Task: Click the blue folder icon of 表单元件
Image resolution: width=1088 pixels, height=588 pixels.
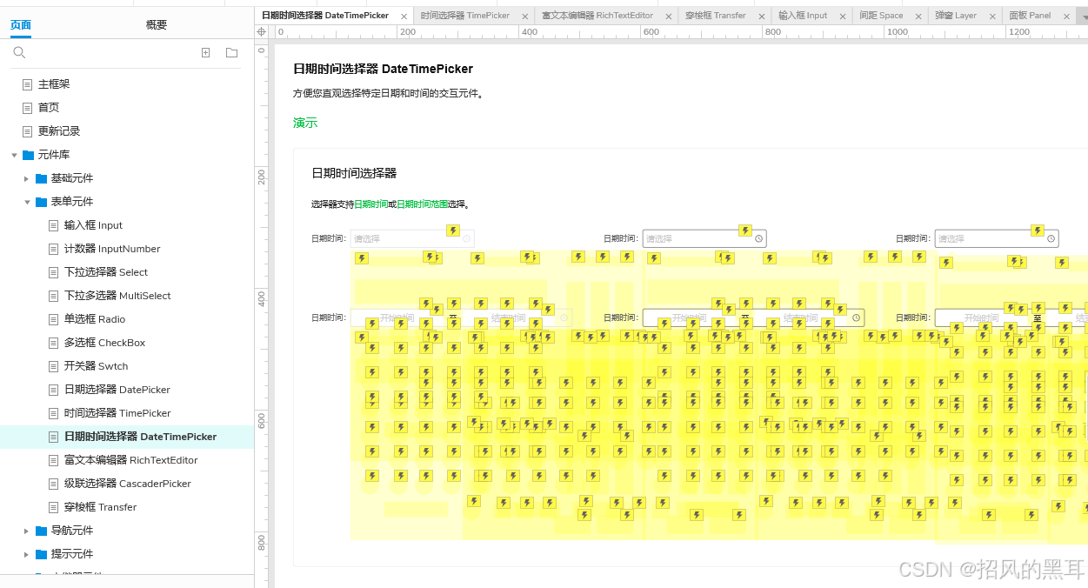Action: (x=41, y=202)
